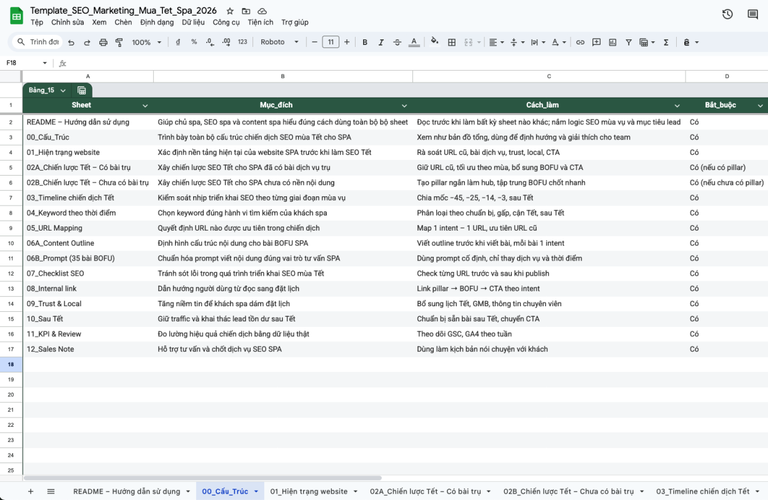Open the Chỉnh sửa menu
Image resolution: width=768 pixels, height=500 pixels.
[x=67, y=22]
